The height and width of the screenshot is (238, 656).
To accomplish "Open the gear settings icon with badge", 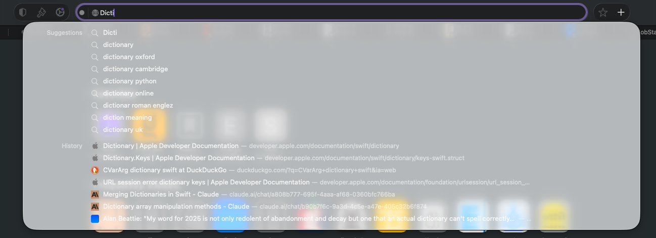I will point(60,12).
